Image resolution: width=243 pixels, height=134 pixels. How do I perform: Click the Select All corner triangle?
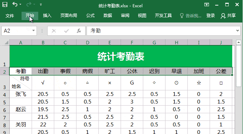click(7, 42)
